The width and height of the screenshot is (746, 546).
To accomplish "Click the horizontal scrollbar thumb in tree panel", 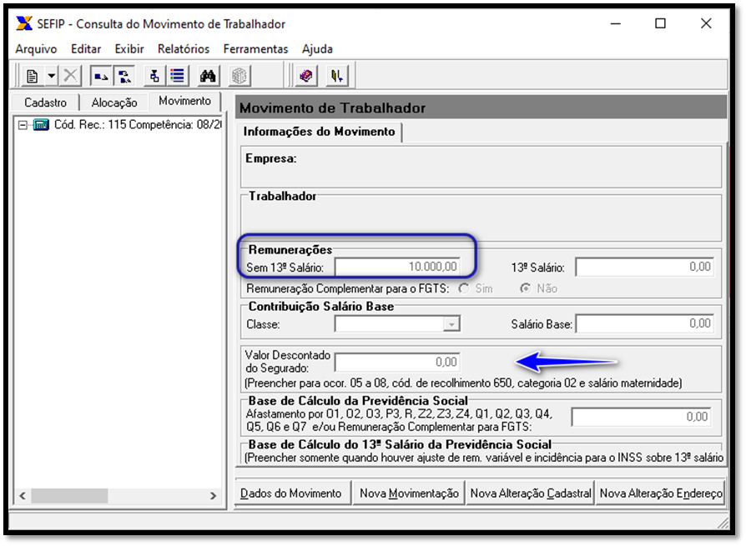I will 69,496.
